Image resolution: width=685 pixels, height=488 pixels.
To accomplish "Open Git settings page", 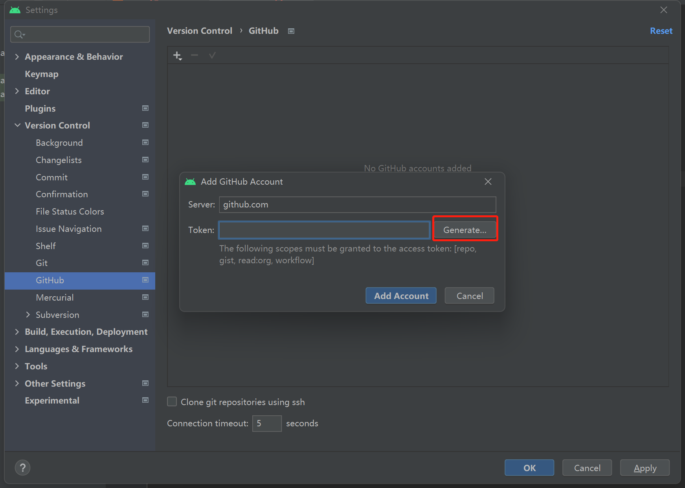I will pyautogui.click(x=42, y=263).
